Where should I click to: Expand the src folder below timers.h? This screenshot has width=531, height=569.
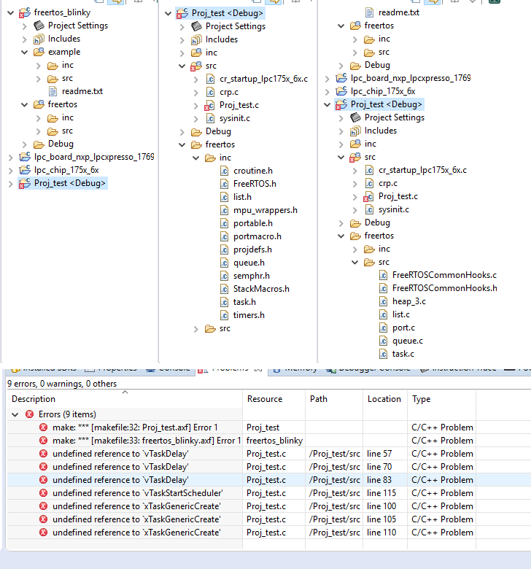pos(196,329)
